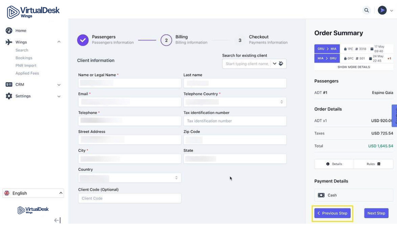The height and width of the screenshot is (227, 397).
Task: Open the English language dropdown
Action: click(33, 193)
